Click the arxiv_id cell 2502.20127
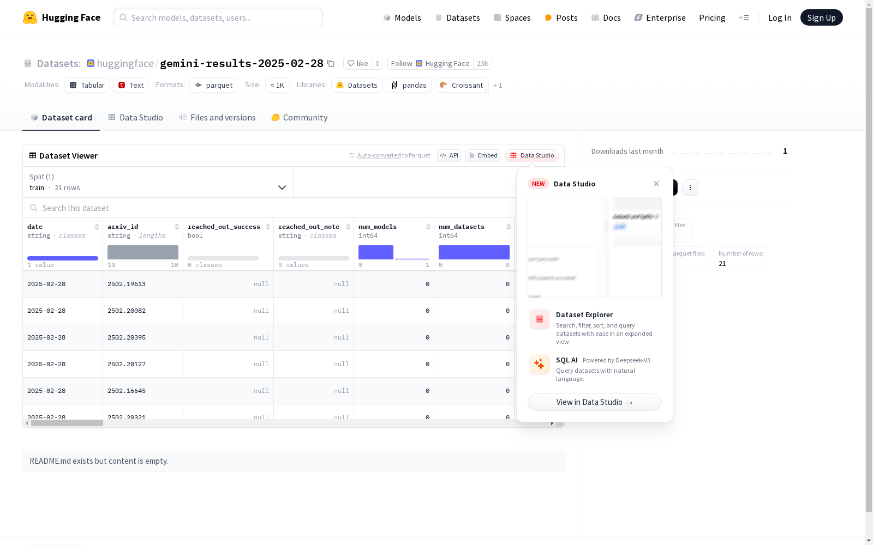The height and width of the screenshot is (545, 873). click(127, 364)
